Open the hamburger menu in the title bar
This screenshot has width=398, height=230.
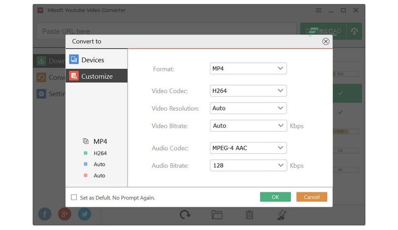tap(318, 10)
